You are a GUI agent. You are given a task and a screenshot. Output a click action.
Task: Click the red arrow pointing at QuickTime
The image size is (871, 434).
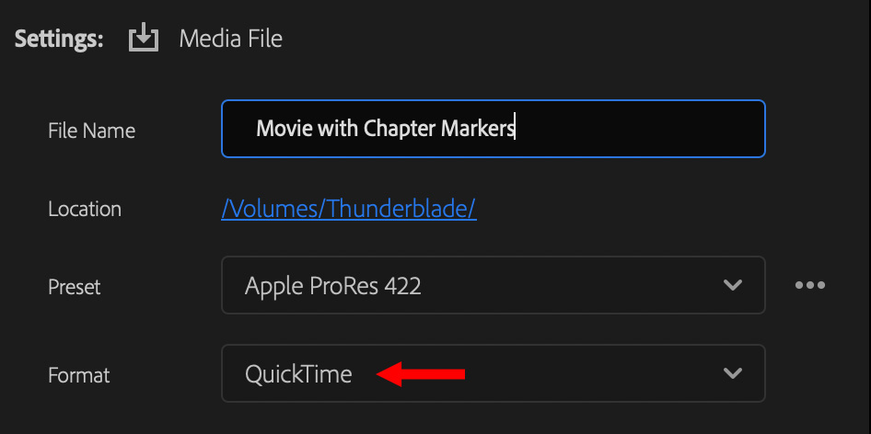423,373
